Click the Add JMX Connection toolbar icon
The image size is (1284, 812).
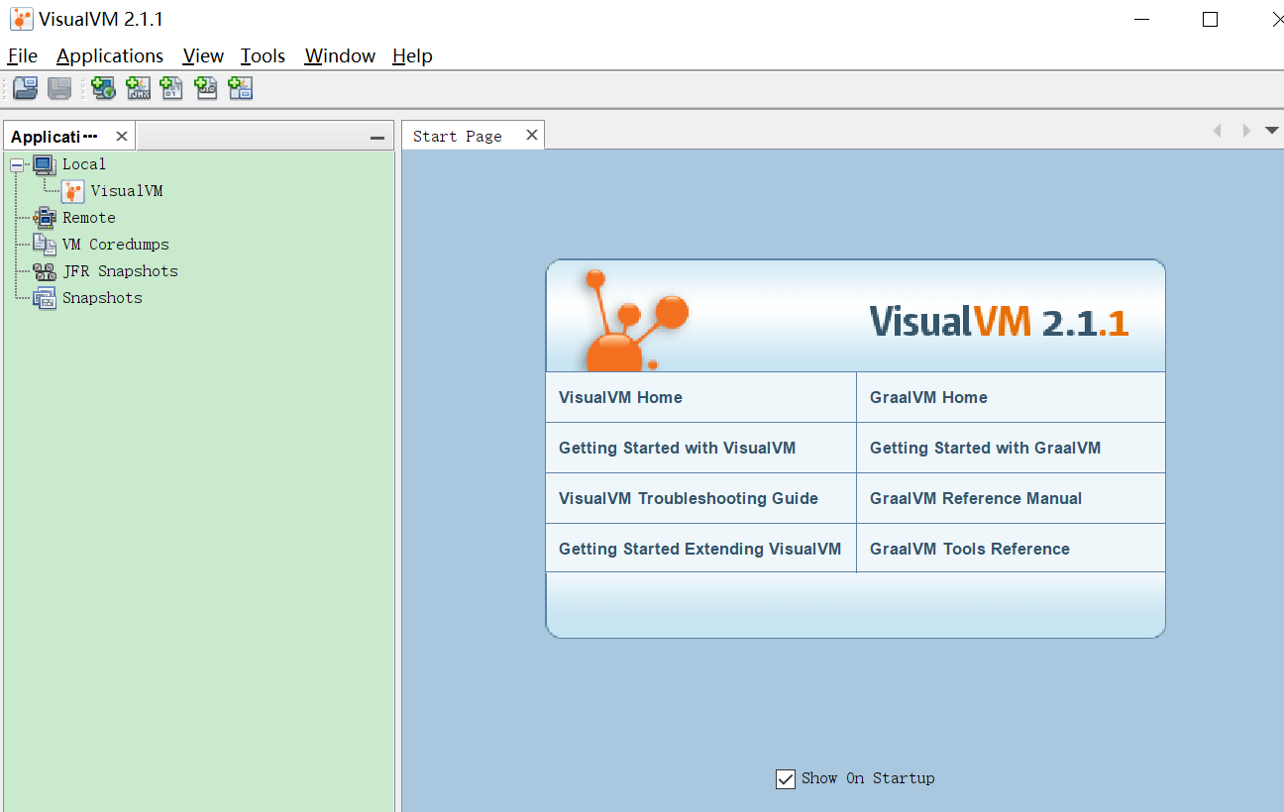pos(138,88)
